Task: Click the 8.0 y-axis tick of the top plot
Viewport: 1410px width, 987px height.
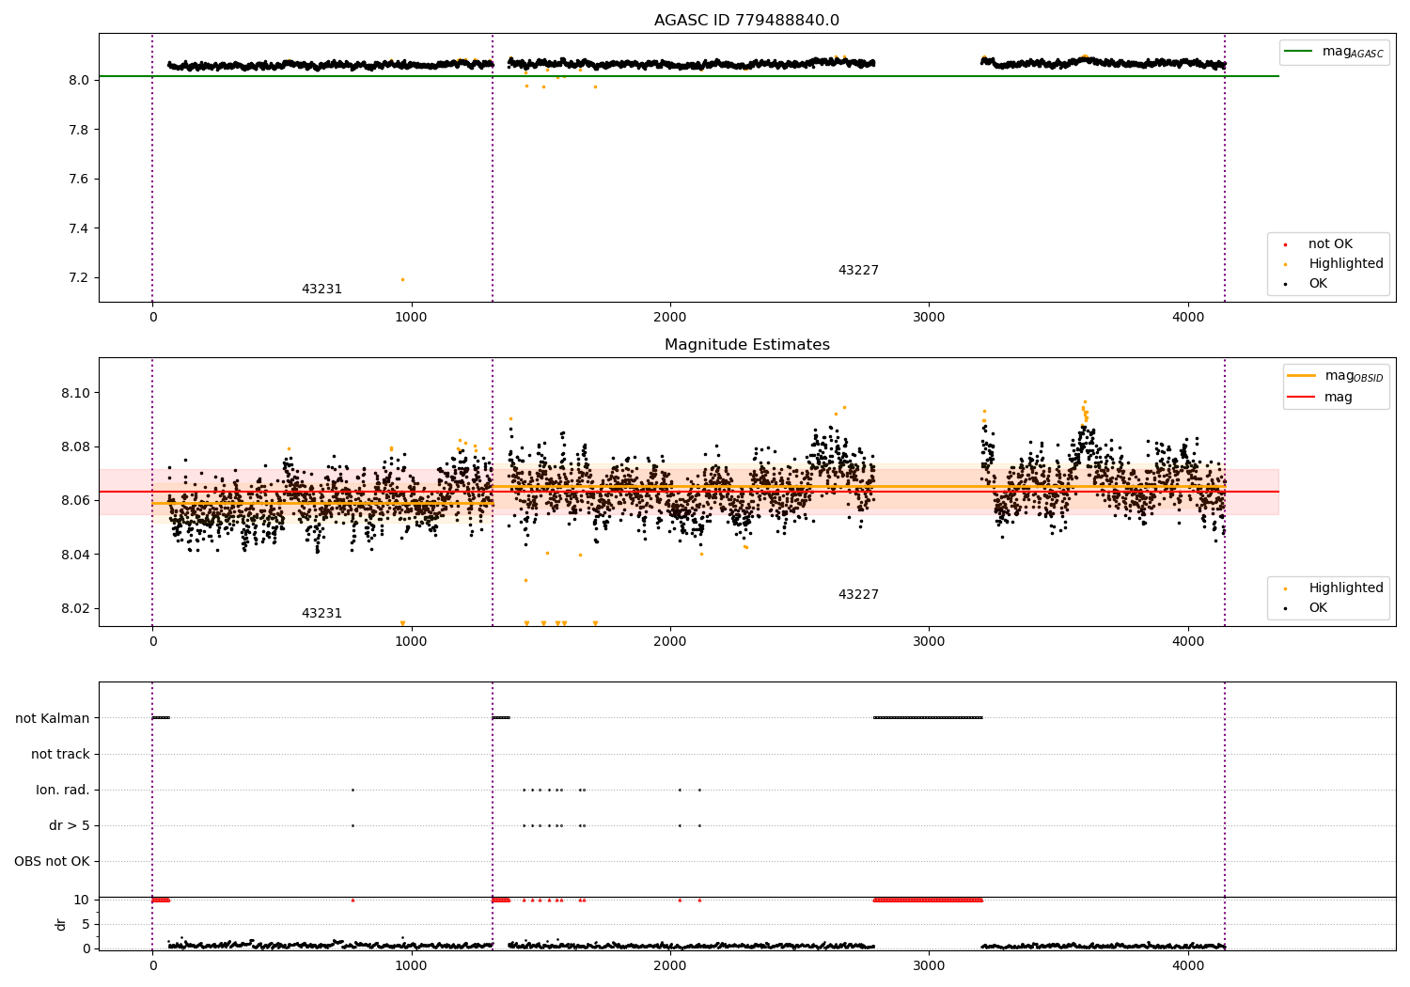Action: click(x=79, y=81)
